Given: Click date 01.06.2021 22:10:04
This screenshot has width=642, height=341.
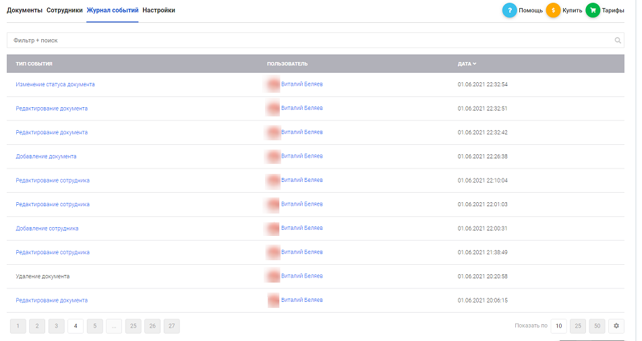Looking at the screenshot, I should click(483, 181).
